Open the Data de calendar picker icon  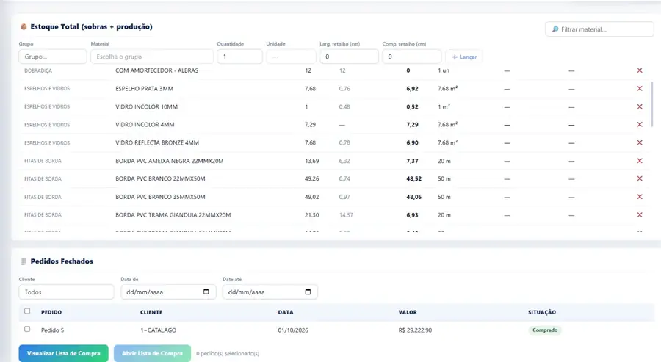[x=206, y=292]
